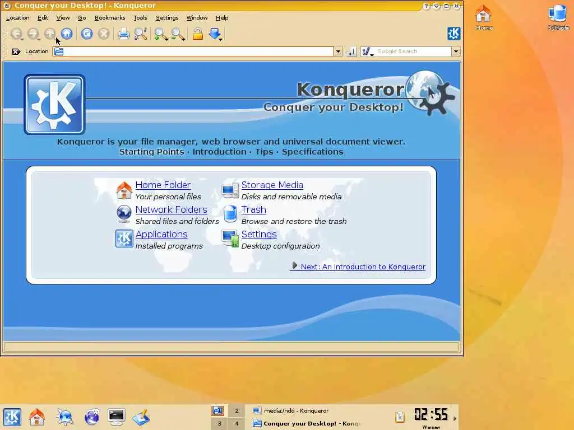The width and height of the screenshot is (574, 430).
Task: Click the Settings monitor icon in page
Action: (230, 239)
